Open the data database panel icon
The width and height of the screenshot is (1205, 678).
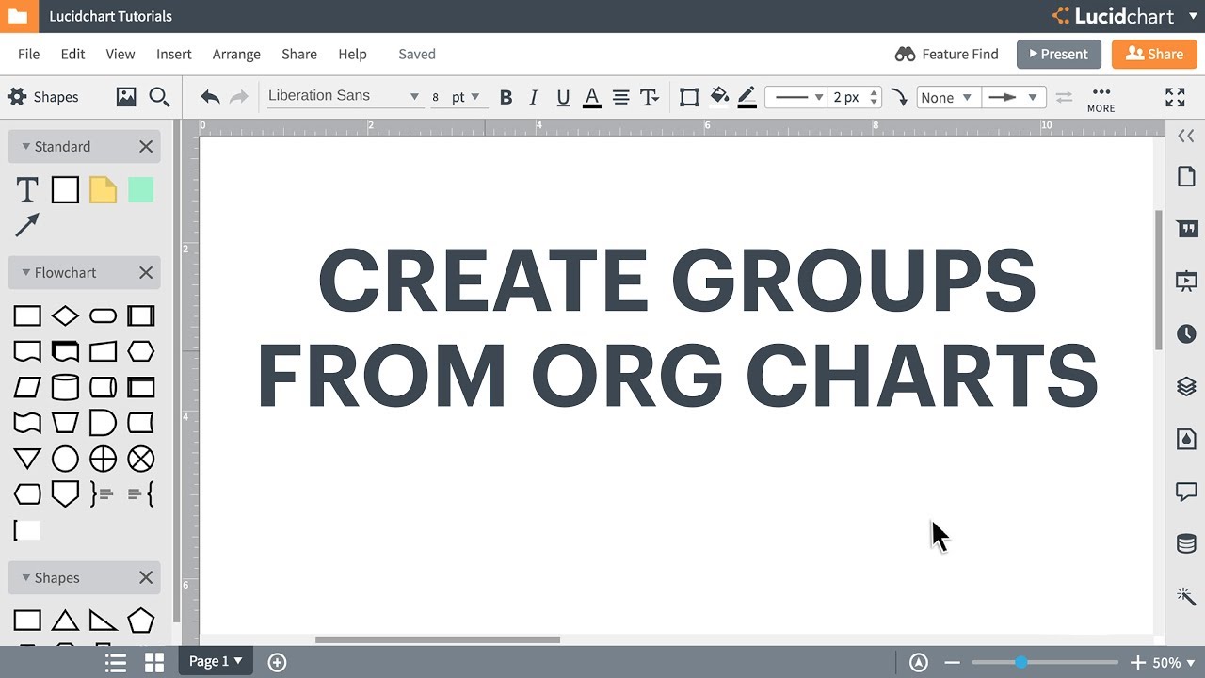click(x=1186, y=543)
